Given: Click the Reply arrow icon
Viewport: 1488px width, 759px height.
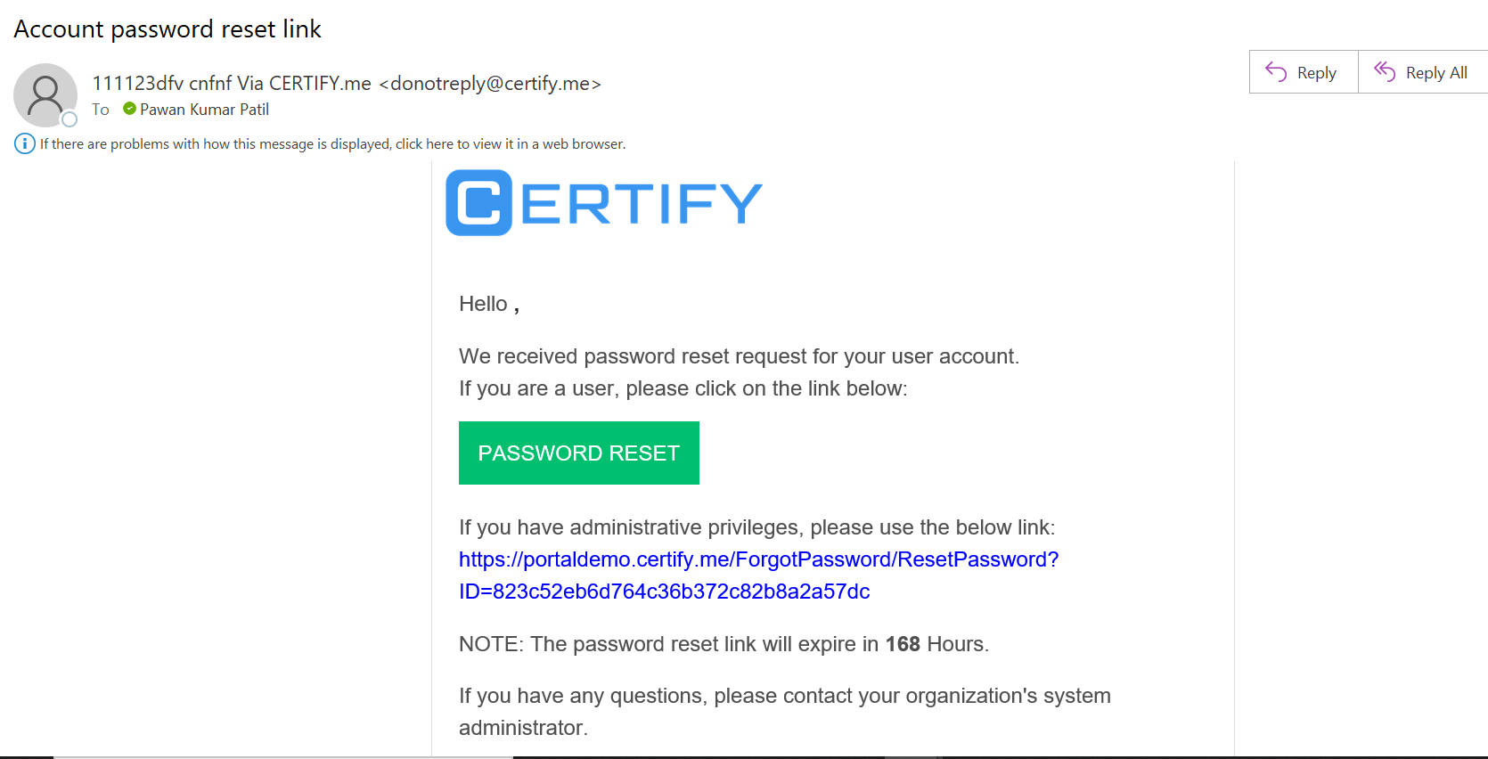Looking at the screenshot, I should pos(1276,72).
